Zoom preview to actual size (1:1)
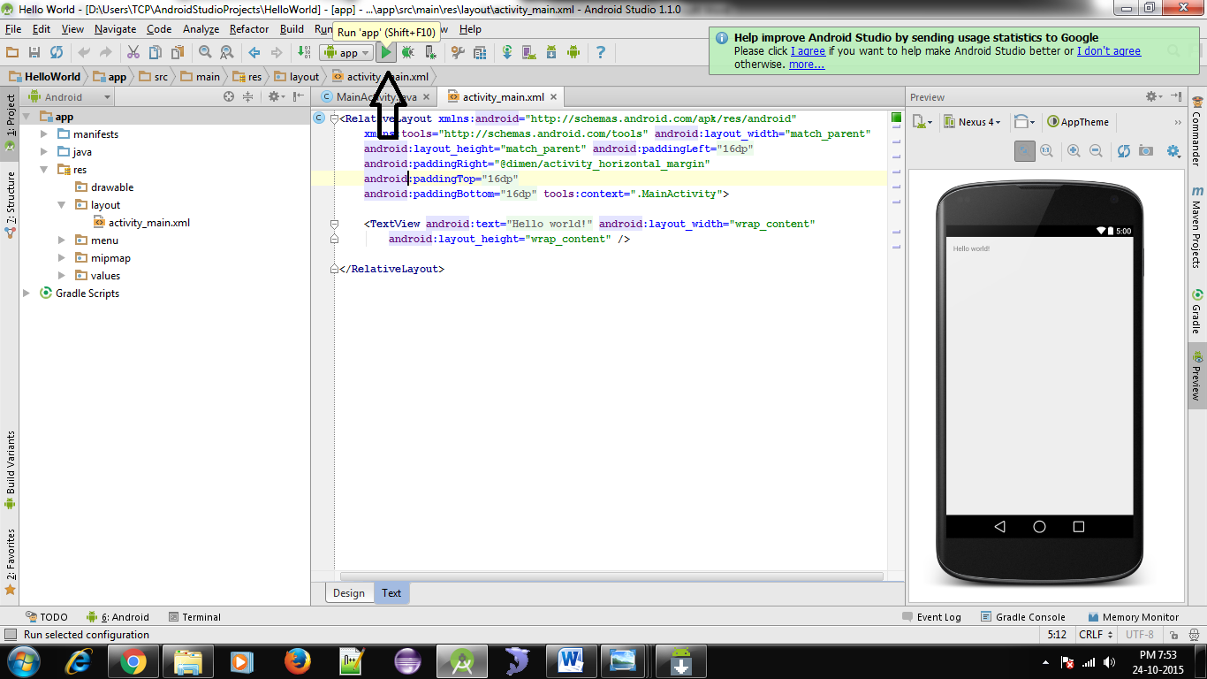The image size is (1207, 679). click(x=1046, y=151)
